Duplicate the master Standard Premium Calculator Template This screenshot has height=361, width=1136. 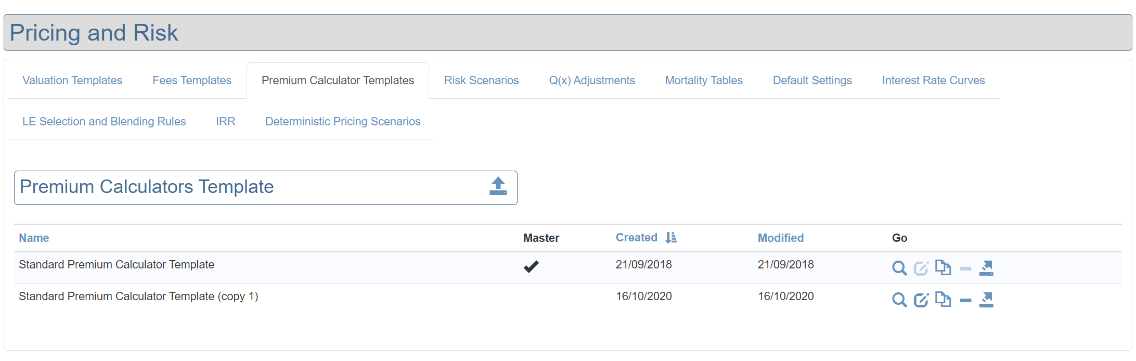pos(943,268)
